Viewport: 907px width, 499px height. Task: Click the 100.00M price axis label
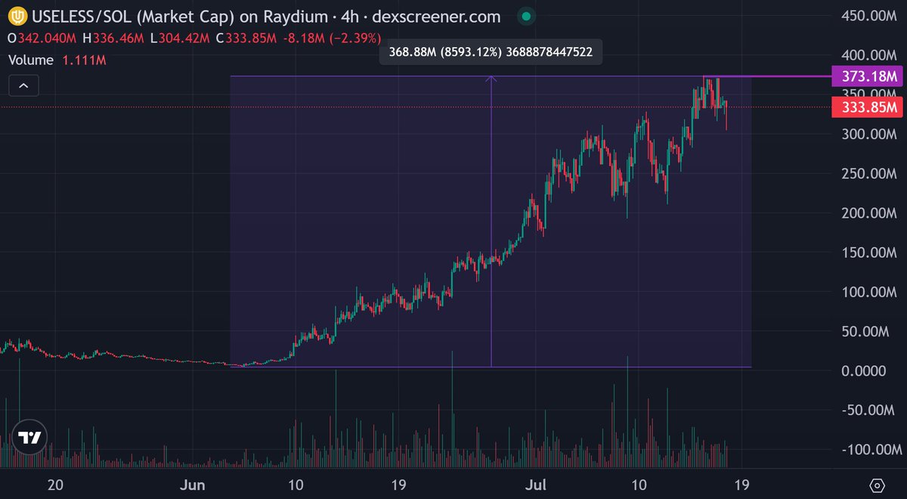pyautogui.click(x=868, y=292)
